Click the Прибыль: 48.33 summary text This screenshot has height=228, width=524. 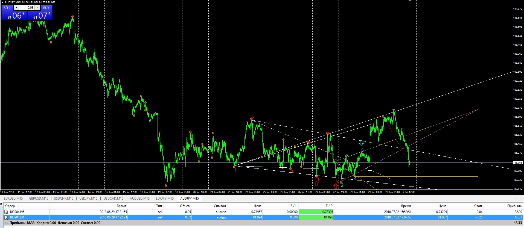(x=22, y=223)
